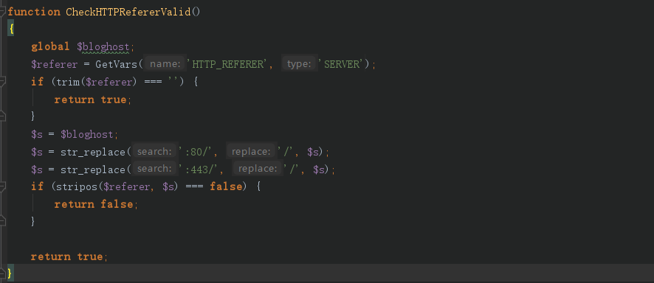Click the final 'return true' statement

pyautogui.click(x=66, y=256)
